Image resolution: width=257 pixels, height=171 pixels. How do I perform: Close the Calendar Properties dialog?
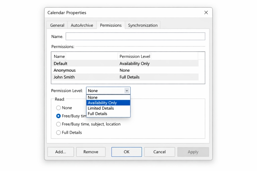click(x=206, y=13)
